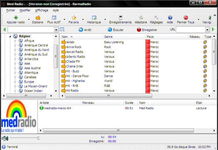Open the Historique dropdown arrow
Image resolution: width=218 pixels, height=150 pixels.
tap(105, 19)
